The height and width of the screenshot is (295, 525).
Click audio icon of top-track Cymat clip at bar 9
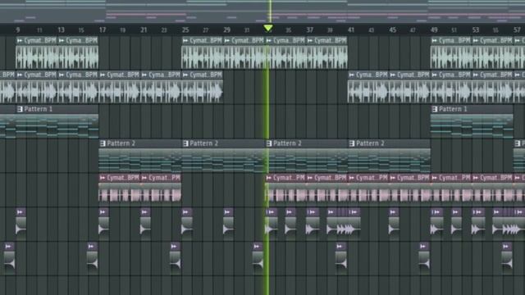point(20,40)
